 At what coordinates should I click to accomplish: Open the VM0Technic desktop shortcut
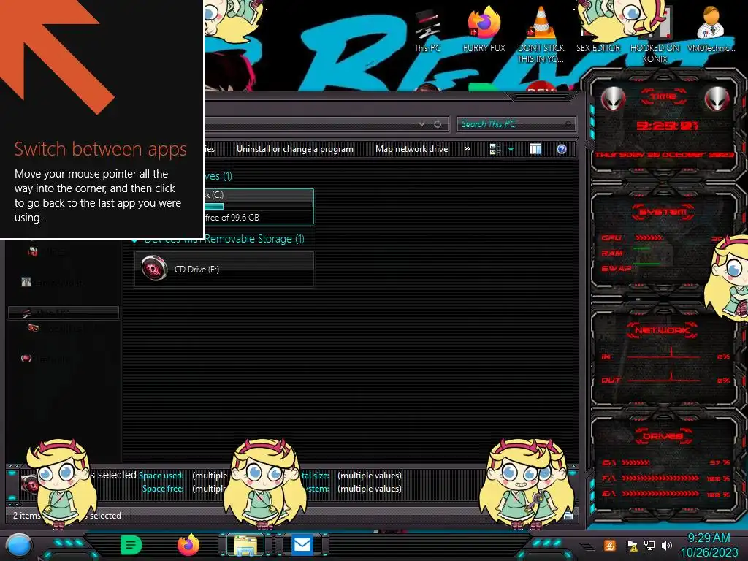(711, 29)
